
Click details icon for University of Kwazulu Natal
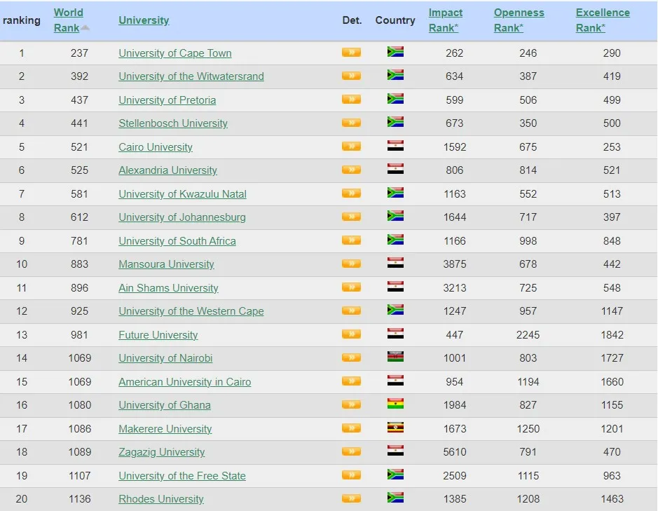point(351,193)
